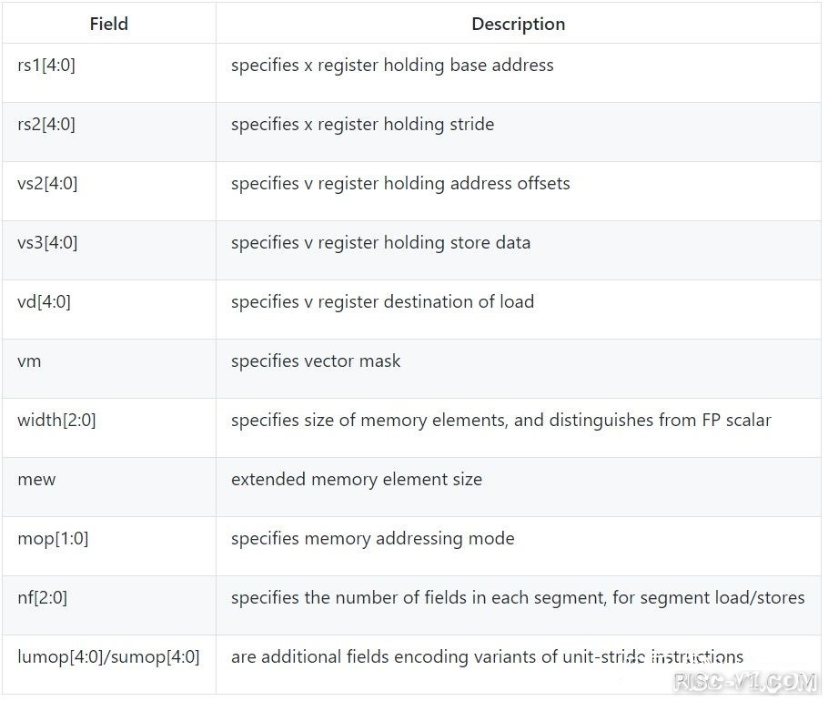The width and height of the screenshot is (828, 701).
Task: Click the mew field name
Action: (x=36, y=480)
